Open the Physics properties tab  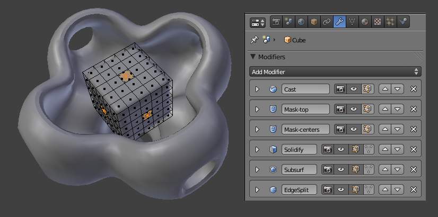pos(403,22)
